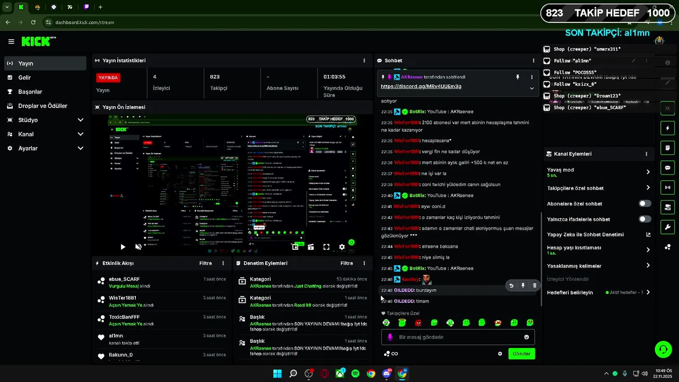
Task: Open stream preview settings gear
Action: tap(342, 247)
